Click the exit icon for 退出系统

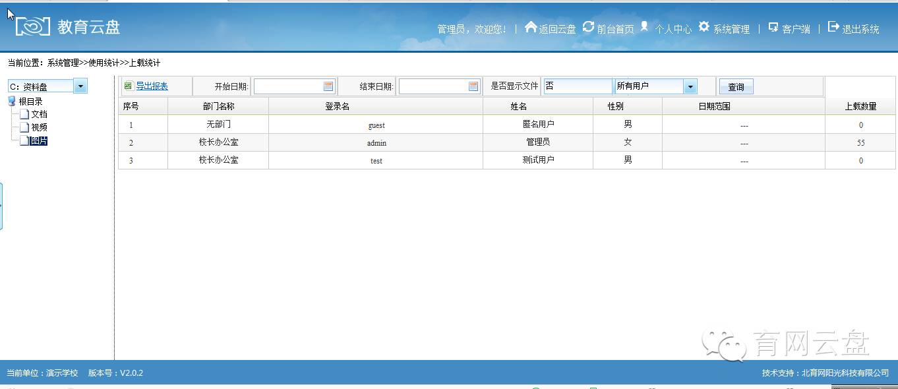click(x=833, y=27)
